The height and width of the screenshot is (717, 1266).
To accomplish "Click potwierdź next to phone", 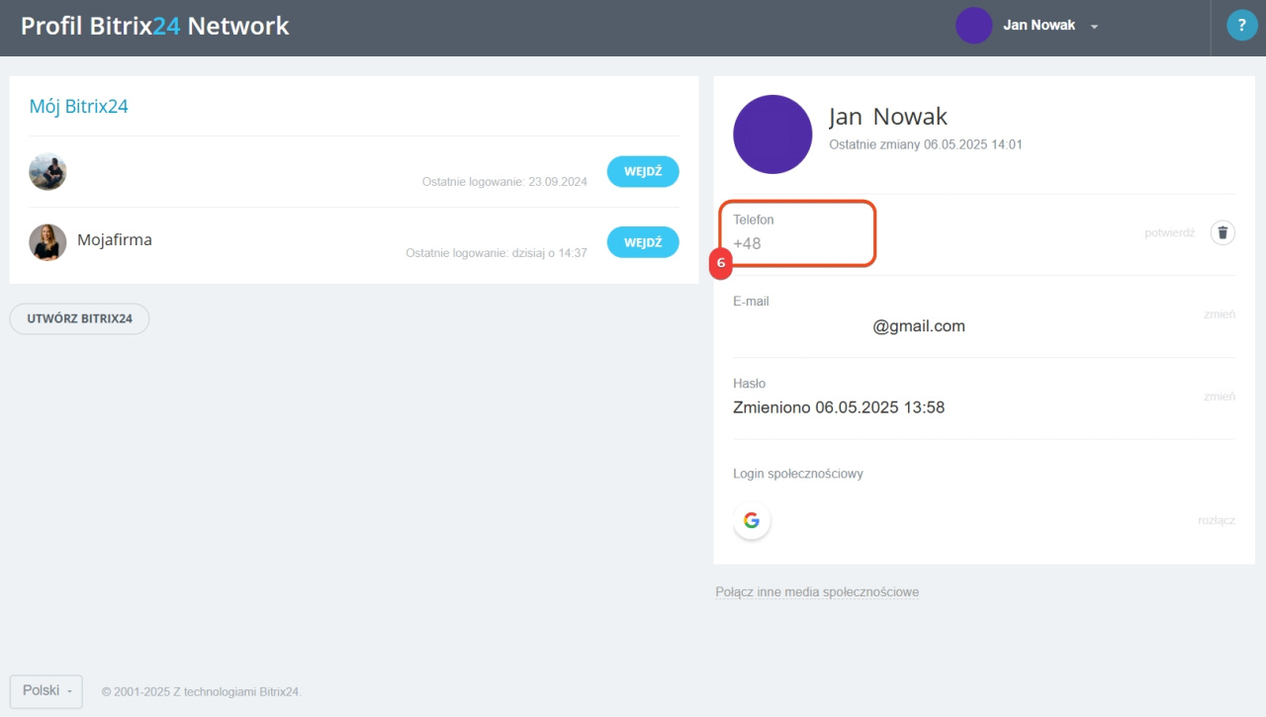I will click(1170, 232).
